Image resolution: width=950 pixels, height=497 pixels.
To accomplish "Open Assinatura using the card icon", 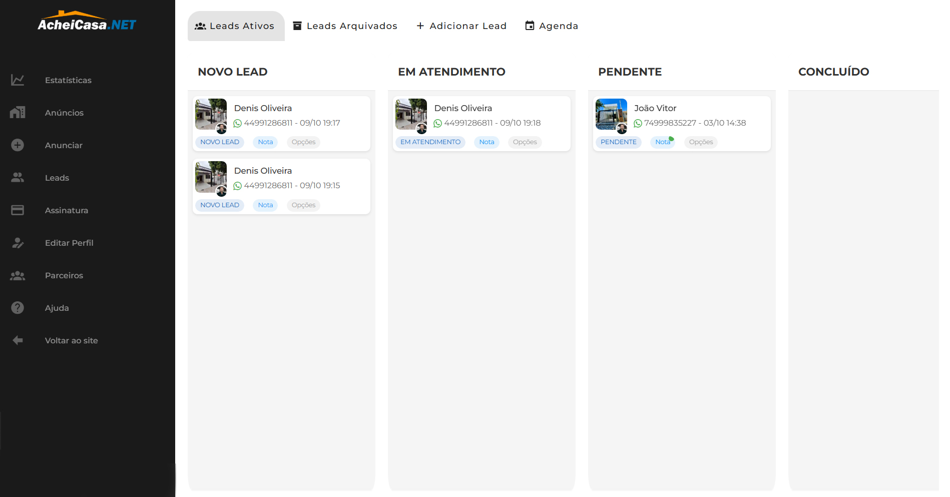I will coord(18,210).
